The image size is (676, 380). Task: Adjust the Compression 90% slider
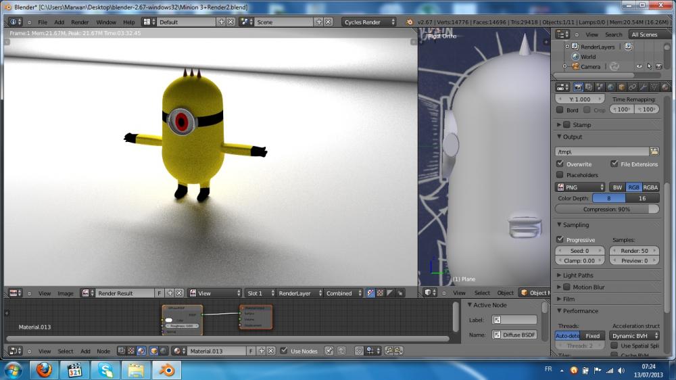point(606,209)
